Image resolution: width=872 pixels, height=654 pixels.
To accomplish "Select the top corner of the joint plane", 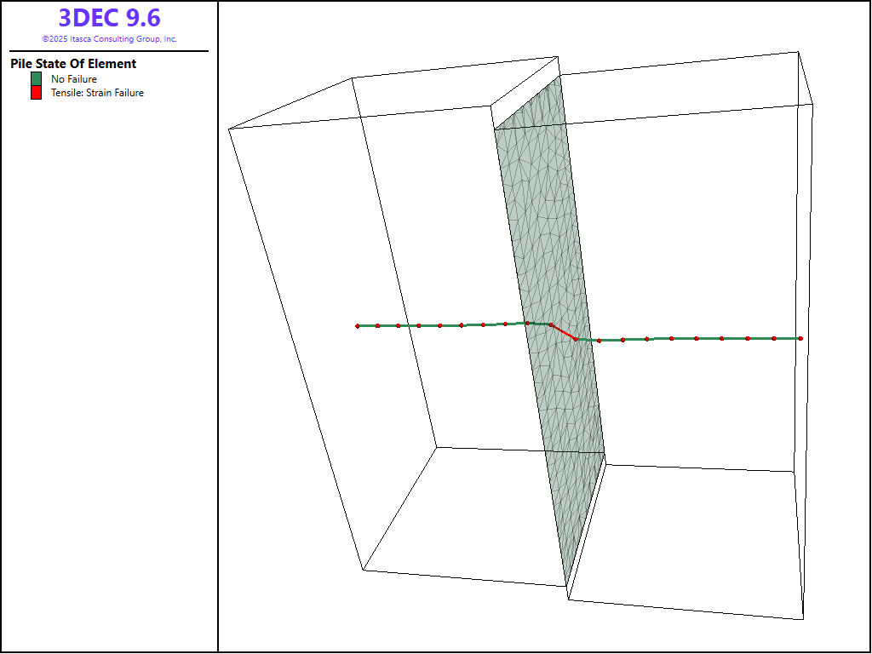I will [560, 76].
